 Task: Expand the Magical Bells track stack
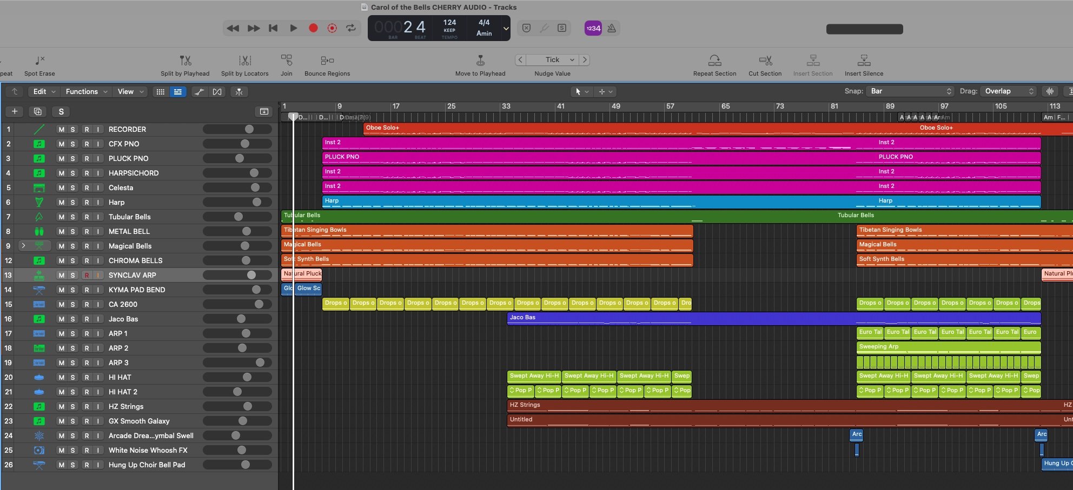(23, 246)
